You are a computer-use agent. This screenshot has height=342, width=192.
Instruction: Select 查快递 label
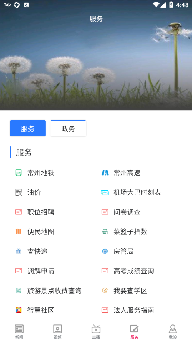[37, 251]
